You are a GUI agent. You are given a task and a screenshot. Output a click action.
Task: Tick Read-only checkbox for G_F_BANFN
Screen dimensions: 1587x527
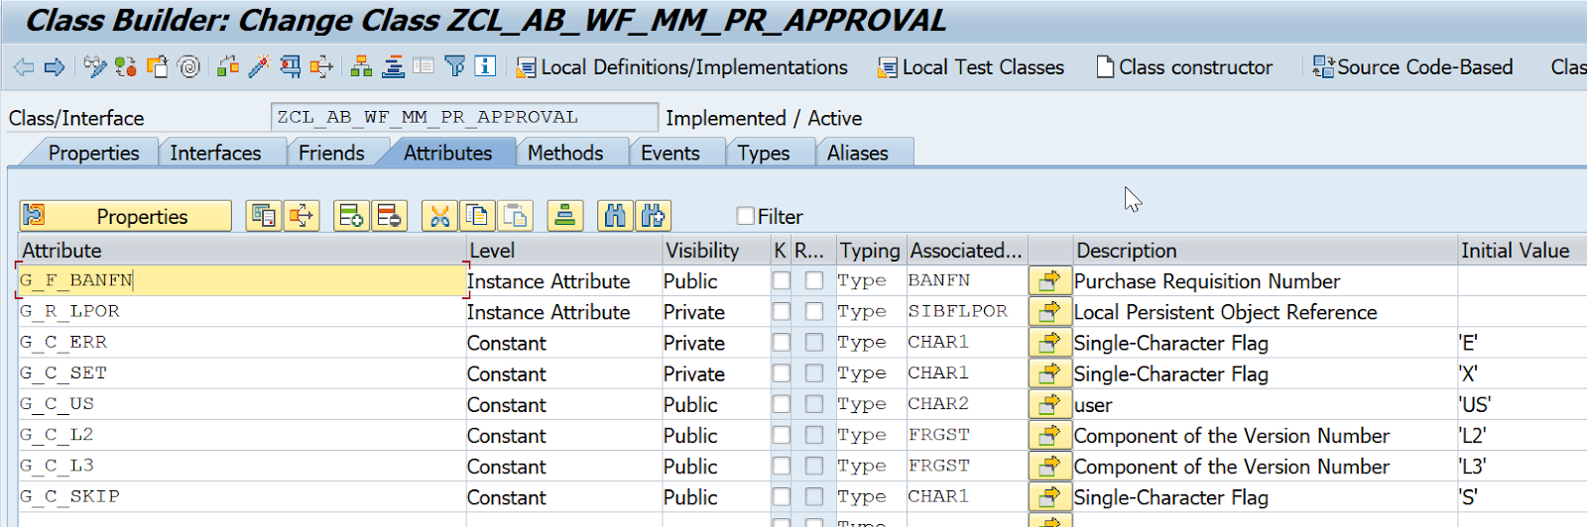pos(814,281)
